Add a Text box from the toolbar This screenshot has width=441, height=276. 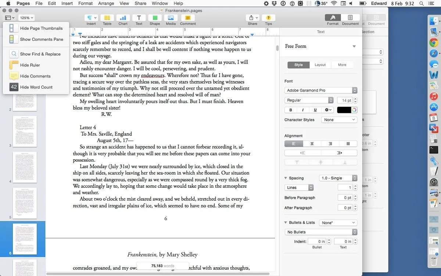(139, 18)
